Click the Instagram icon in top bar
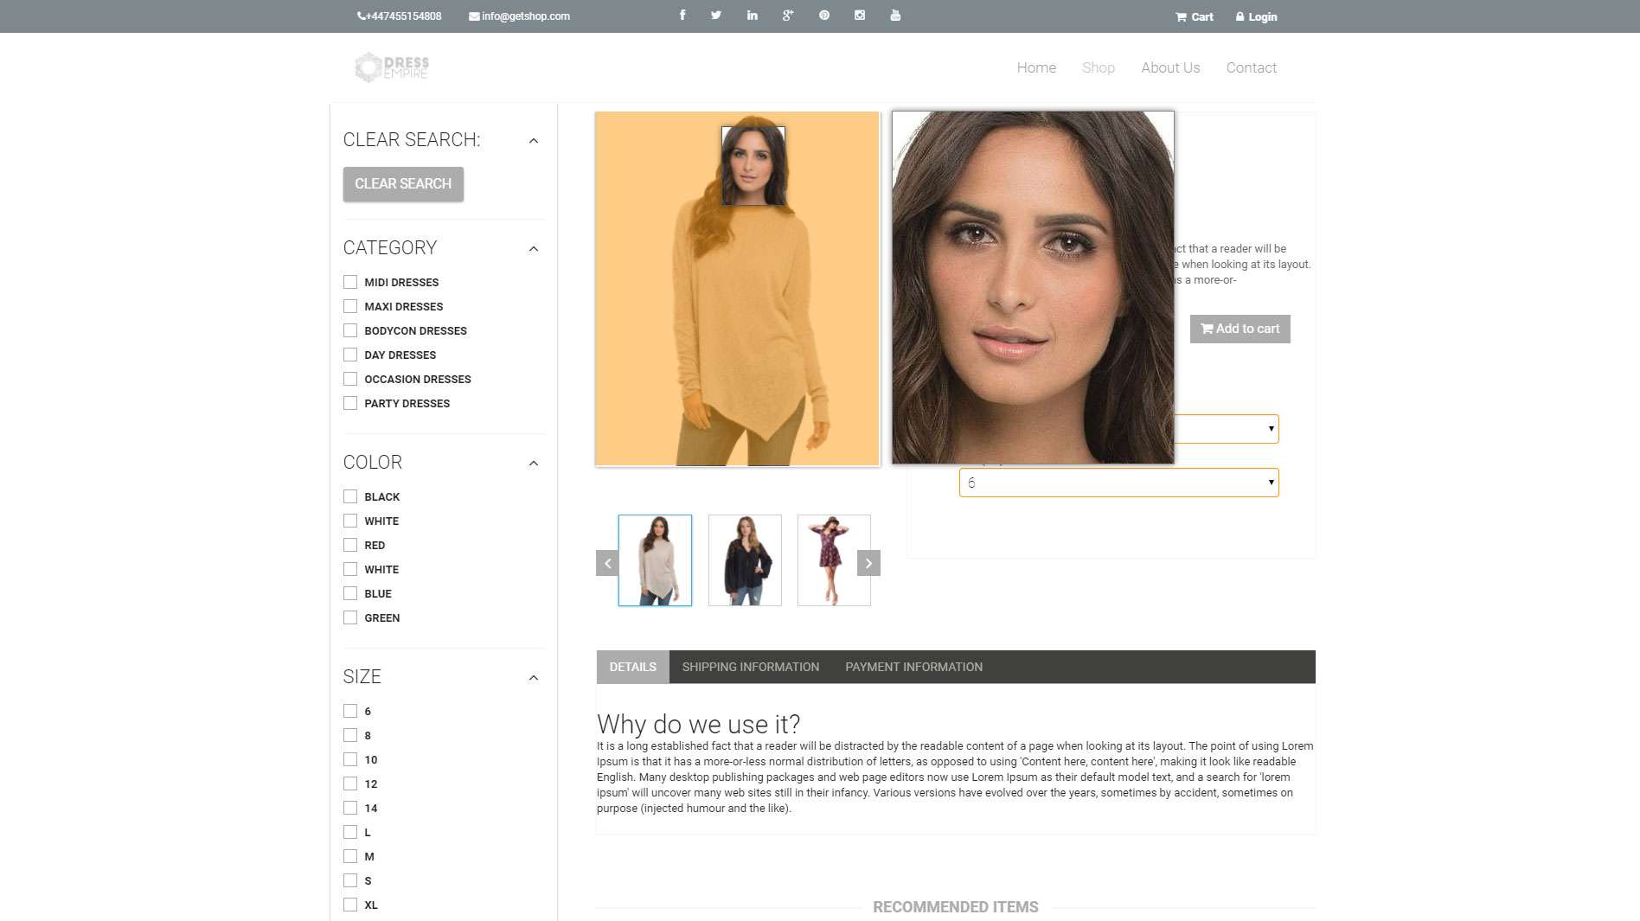Image resolution: width=1640 pixels, height=921 pixels. click(x=860, y=16)
